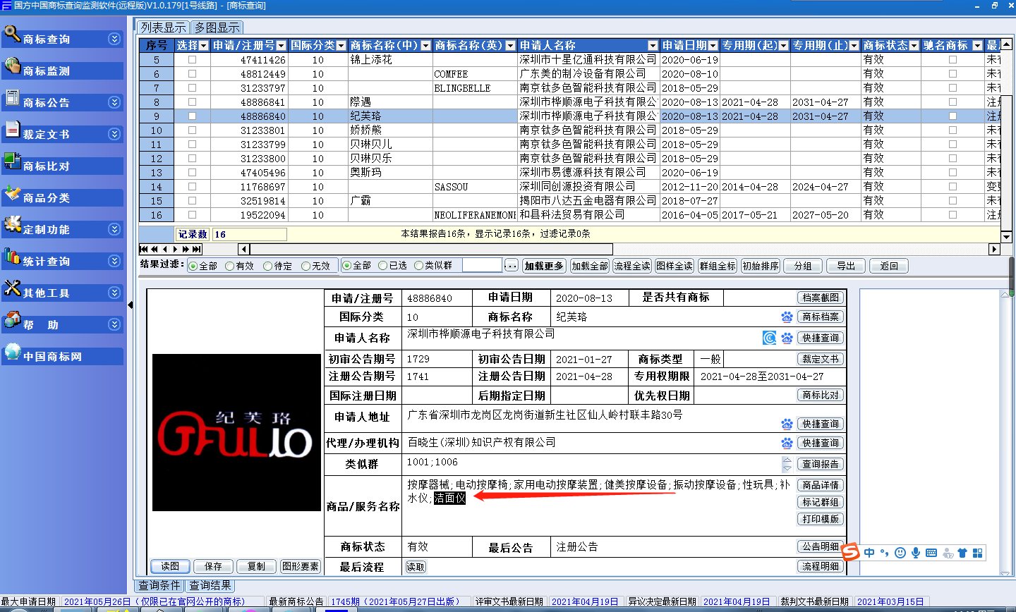Switch to 列表显示 tab
1016x612 pixels.
coord(164,27)
